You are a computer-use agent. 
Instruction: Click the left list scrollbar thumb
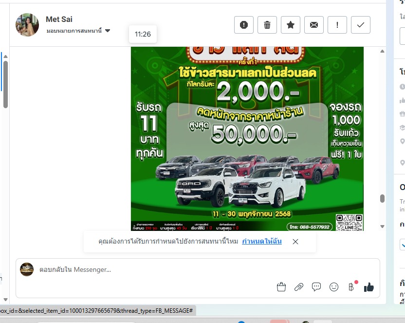click(6, 84)
